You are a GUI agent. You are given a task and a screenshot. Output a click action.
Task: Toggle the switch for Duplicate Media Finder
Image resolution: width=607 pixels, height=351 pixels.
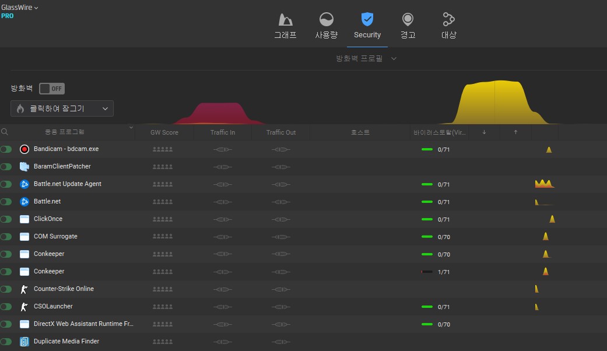[6, 342]
